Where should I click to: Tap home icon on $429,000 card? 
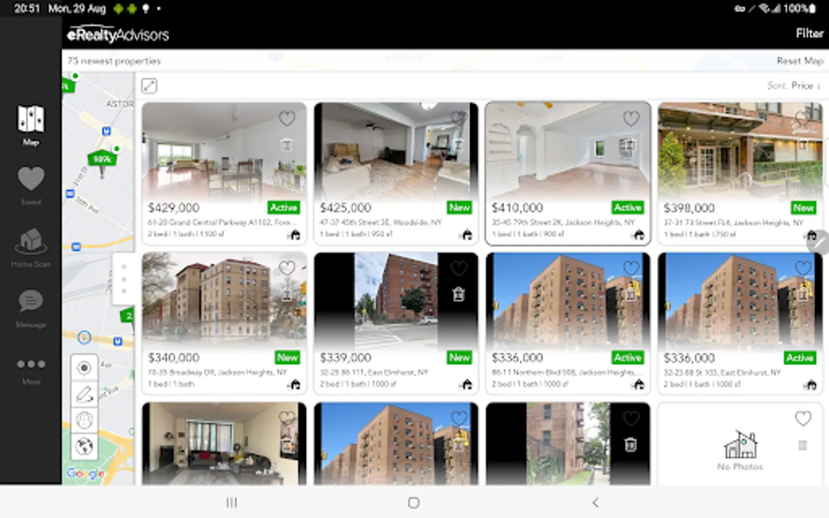point(294,234)
